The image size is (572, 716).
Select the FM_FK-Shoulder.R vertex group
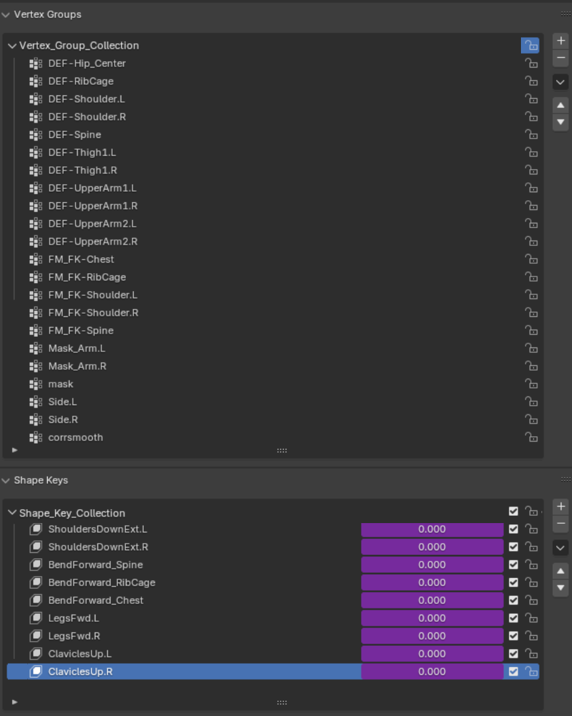273,313
